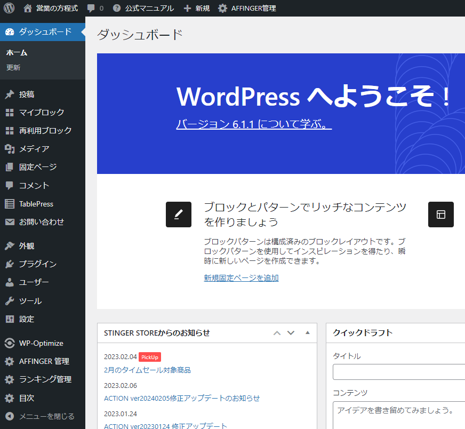
Task: Open the ダッシュボード menu item
Action: click(x=43, y=32)
